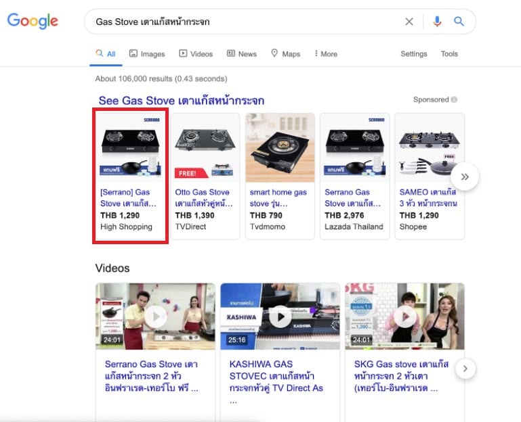Click price THB 1,390 from TVDirect
Screen dimensions: 521x422
194,215
